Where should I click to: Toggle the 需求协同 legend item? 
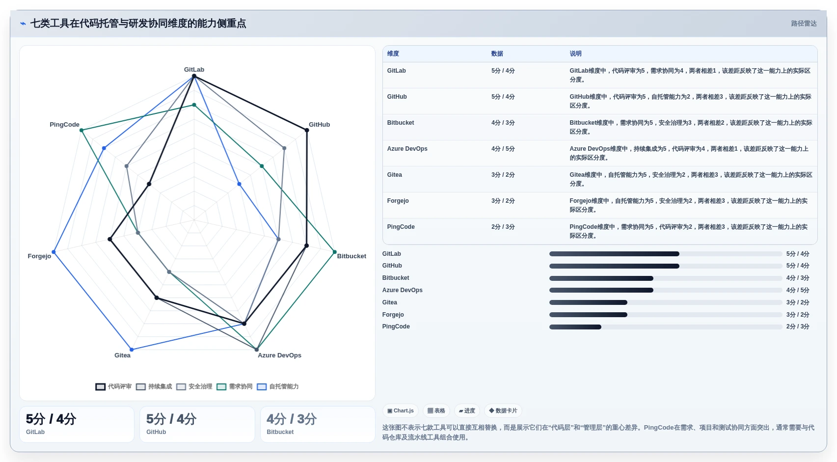click(235, 387)
